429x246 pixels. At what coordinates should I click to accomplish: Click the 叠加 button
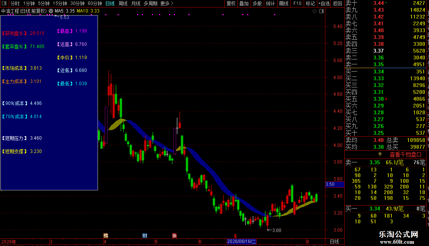[244, 3]
